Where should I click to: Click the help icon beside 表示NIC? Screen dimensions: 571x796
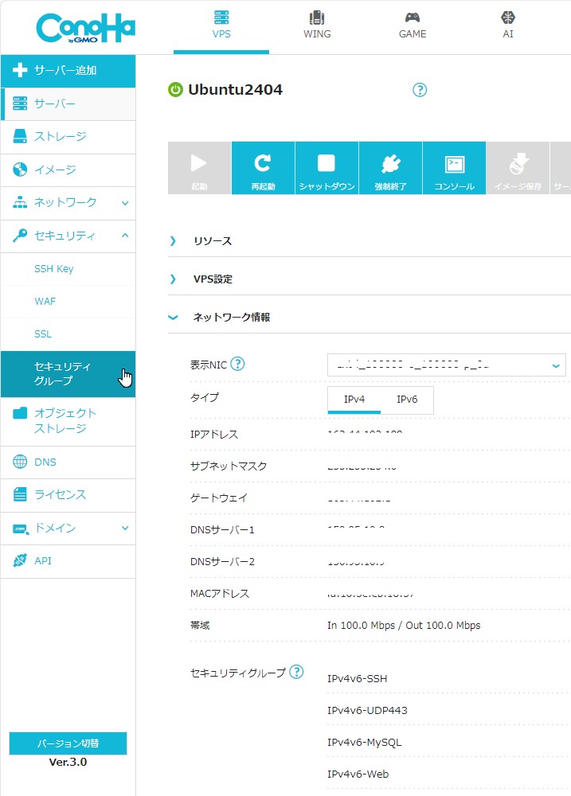click(237, 364)
